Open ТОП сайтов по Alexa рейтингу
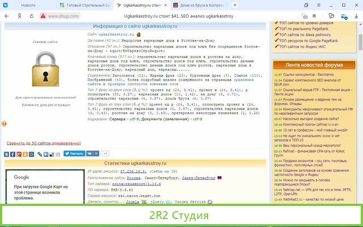The width and height of the screenshot is (363, 227). point(305,35)
